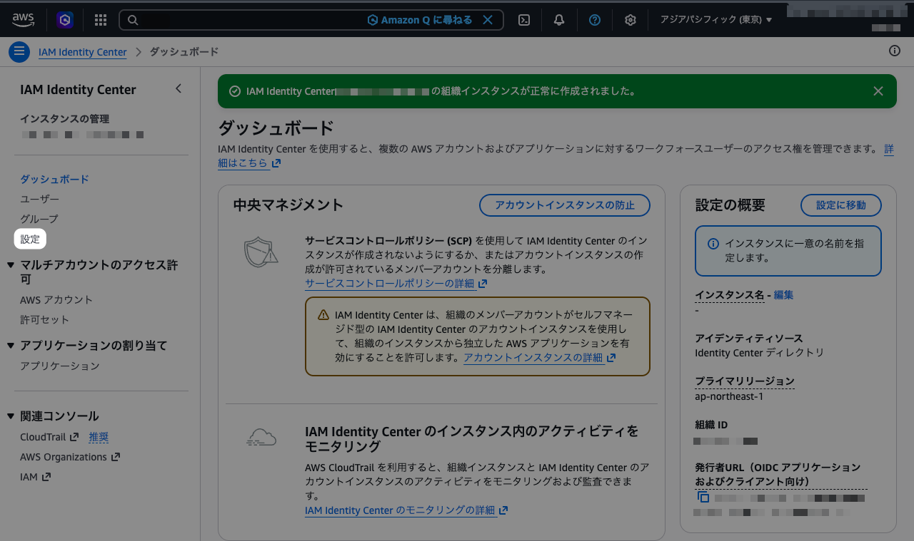Click the 組織 ID label
The height and width of the screenshot is (541, 914).
711,425
